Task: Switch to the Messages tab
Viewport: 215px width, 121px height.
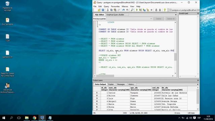Action: pyautogui.click(x=121, y=84)
